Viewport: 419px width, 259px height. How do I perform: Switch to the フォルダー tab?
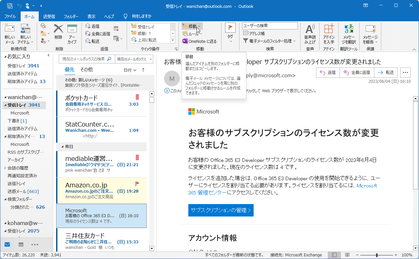point(71,16)
